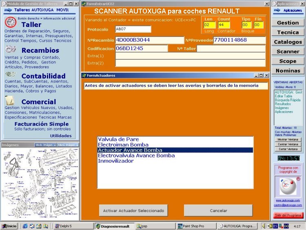Open Nominas application menu
This screenshot has height=230, width=306.
click(288, 71)
